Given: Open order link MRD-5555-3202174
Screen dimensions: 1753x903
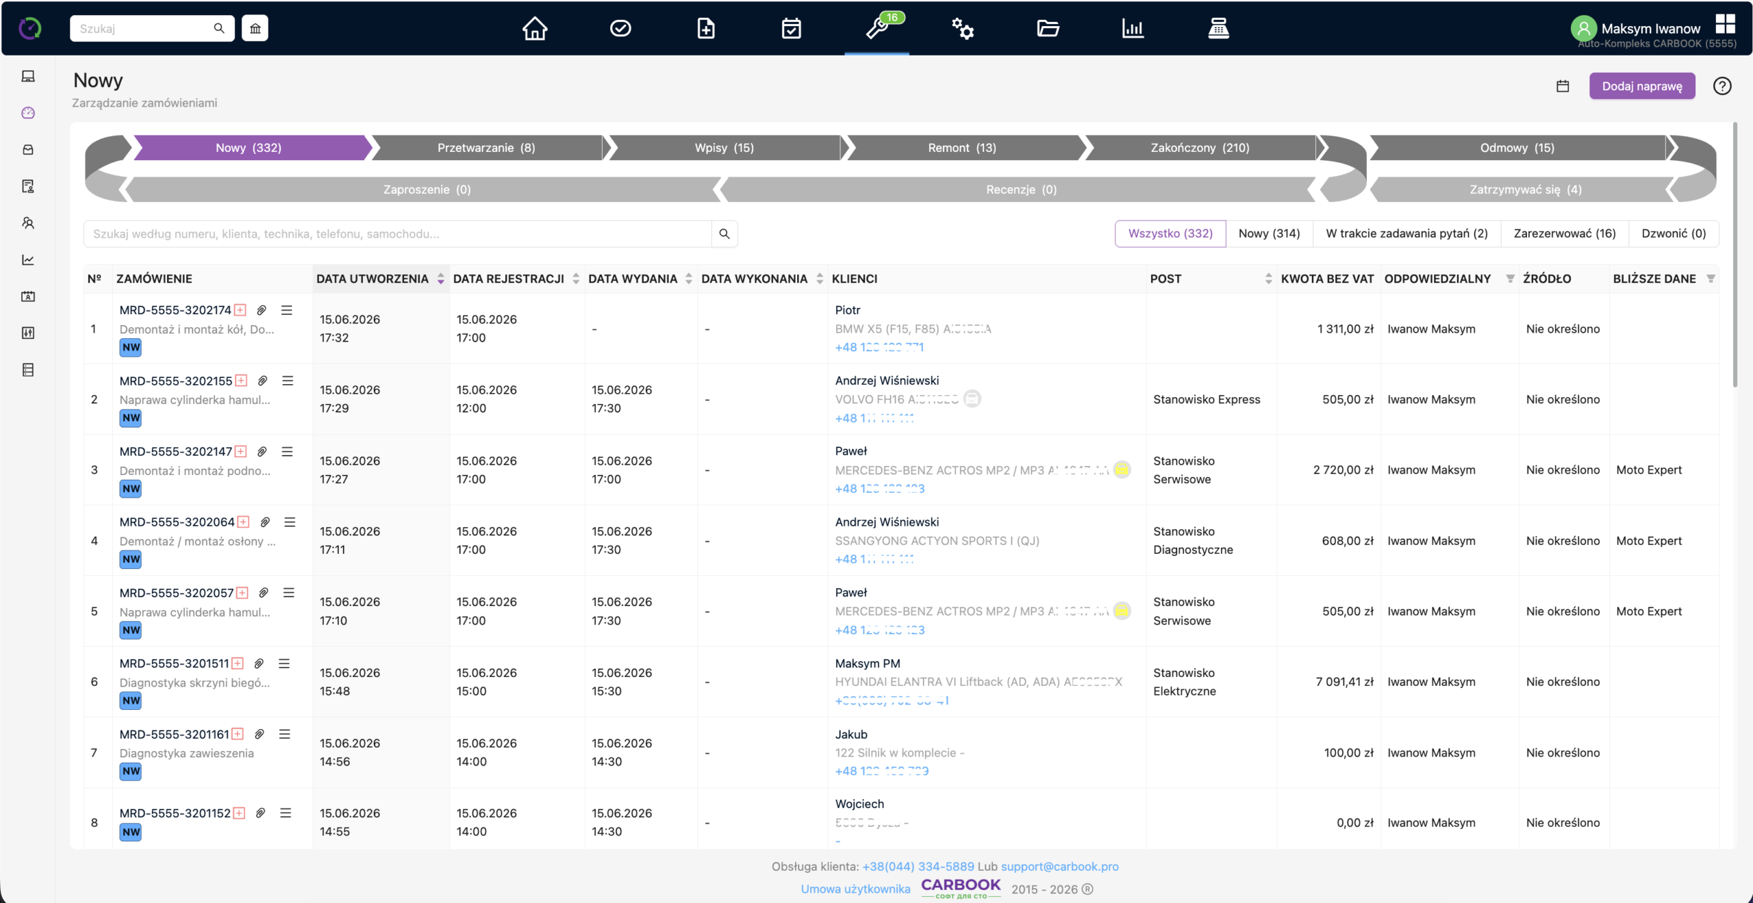Looking at the screenshot, I should click(x=175, y=310).
